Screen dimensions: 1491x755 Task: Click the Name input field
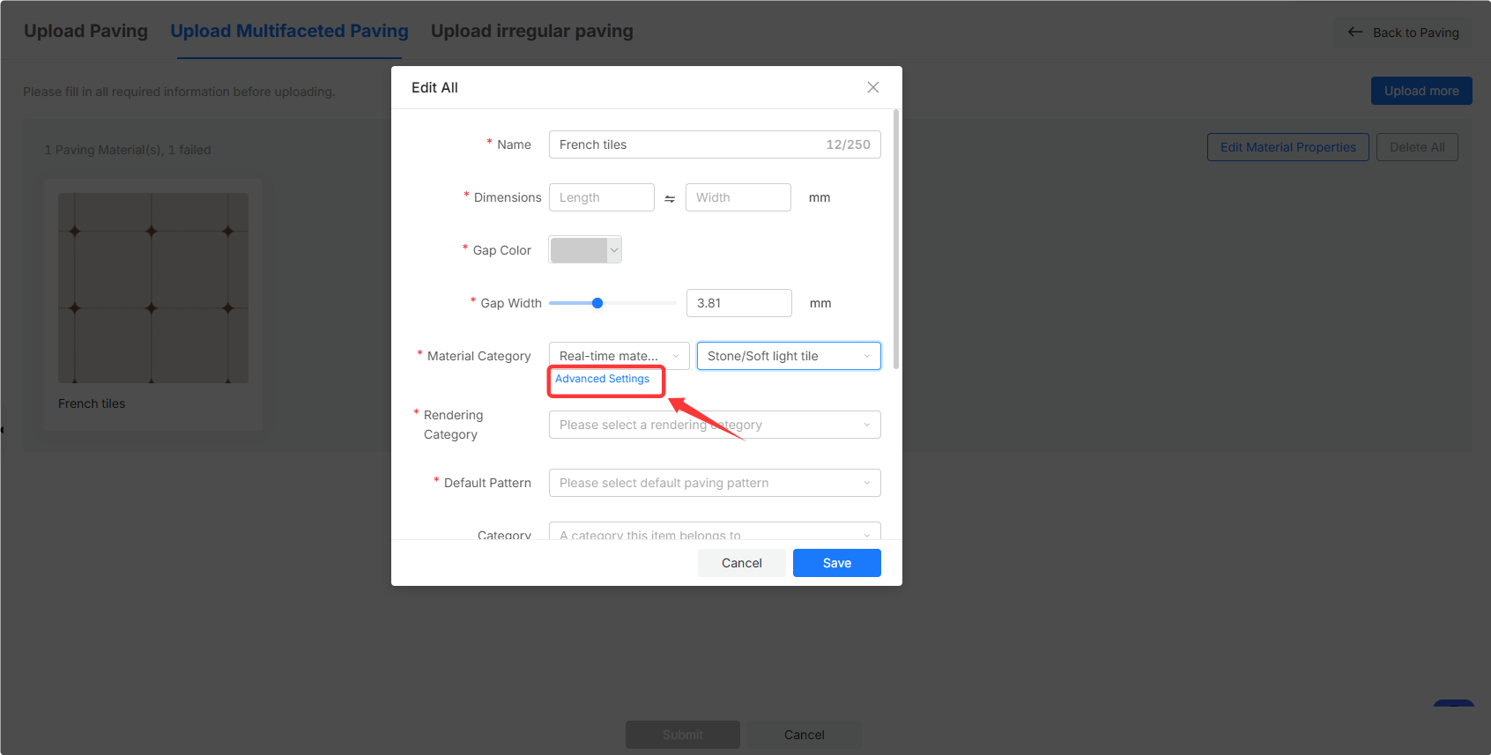tap(715, 144)
